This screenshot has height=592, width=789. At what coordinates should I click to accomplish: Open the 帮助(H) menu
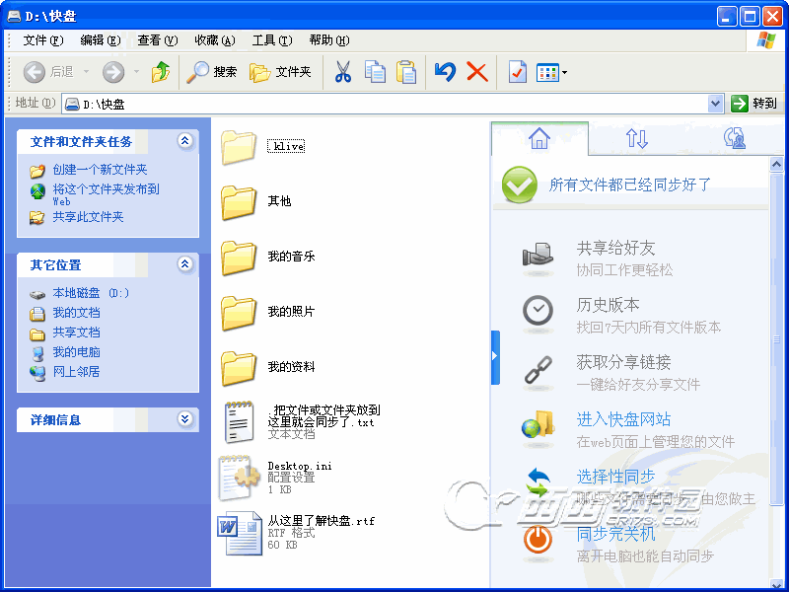[x=329, y=40]
